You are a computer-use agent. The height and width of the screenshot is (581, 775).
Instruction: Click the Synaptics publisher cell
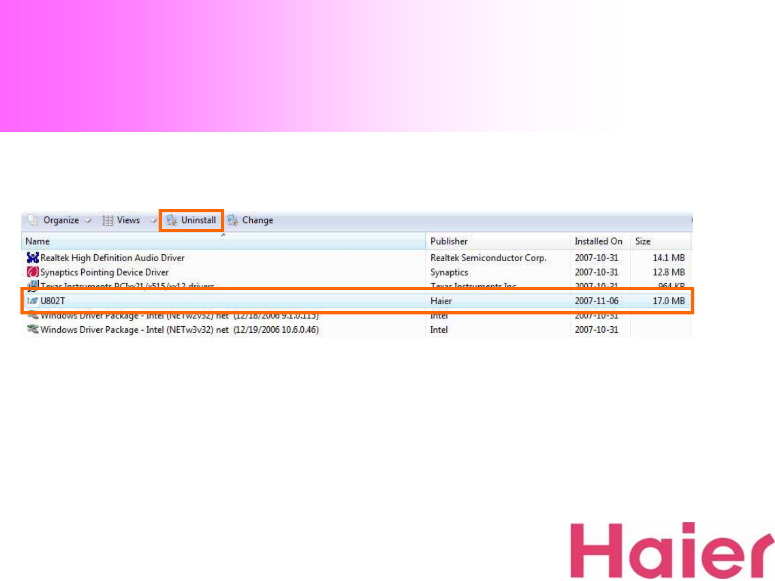[x=449, y=272]
